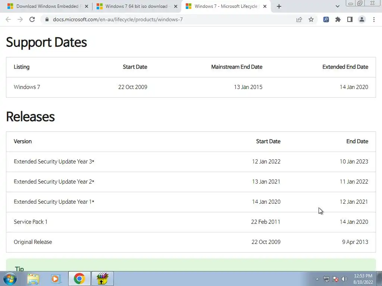Click 12 Jan 2022 start date

(x=266, y=162)
